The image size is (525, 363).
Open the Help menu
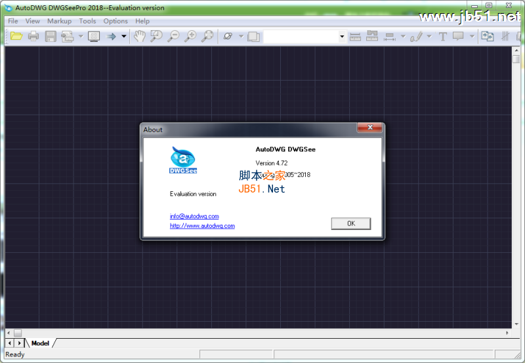pos(142,21)
